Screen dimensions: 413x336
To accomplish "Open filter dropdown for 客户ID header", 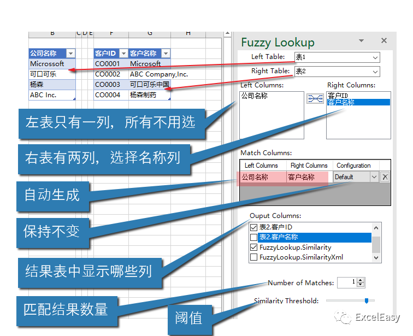I will point(123,54).
